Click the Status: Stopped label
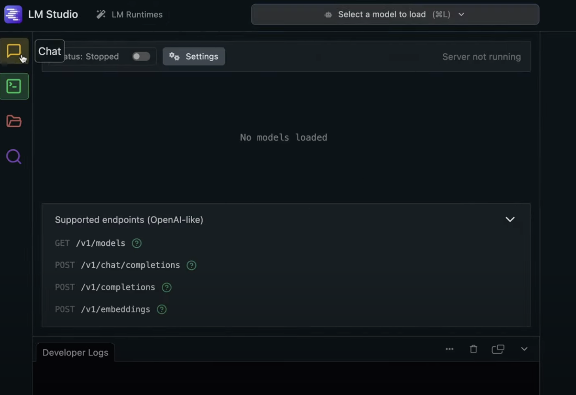Viewport: 576px width, 395px height. [92, 56]
